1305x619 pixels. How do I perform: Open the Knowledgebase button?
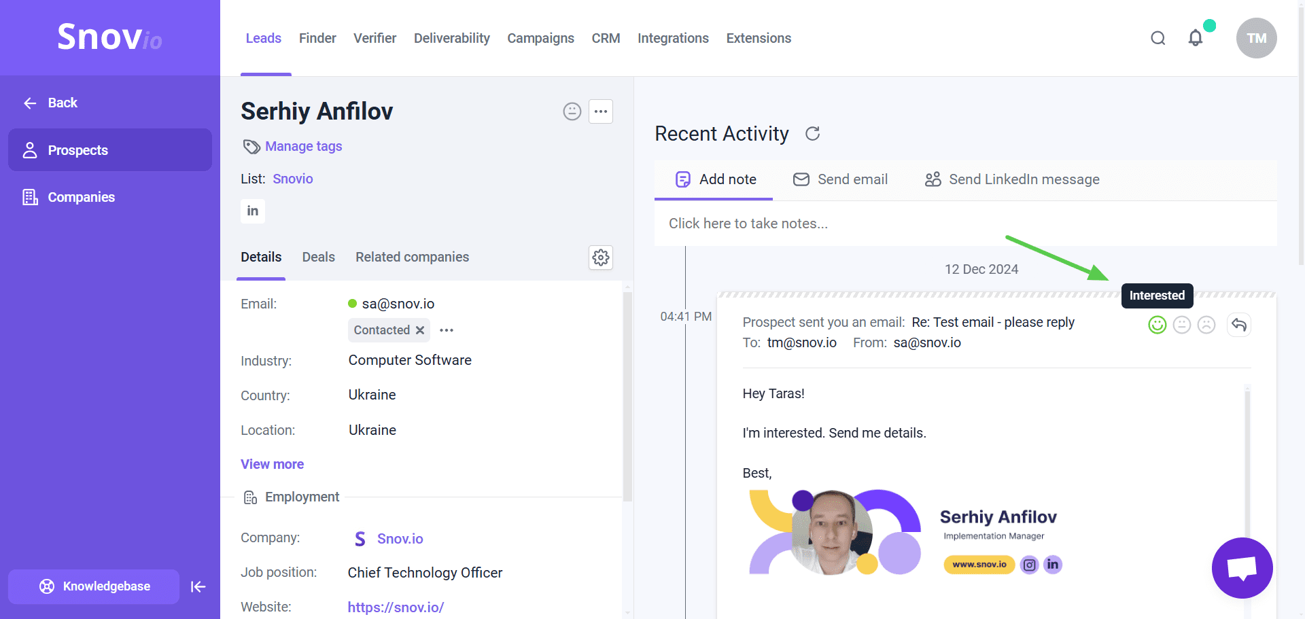[x=94, y=586]
